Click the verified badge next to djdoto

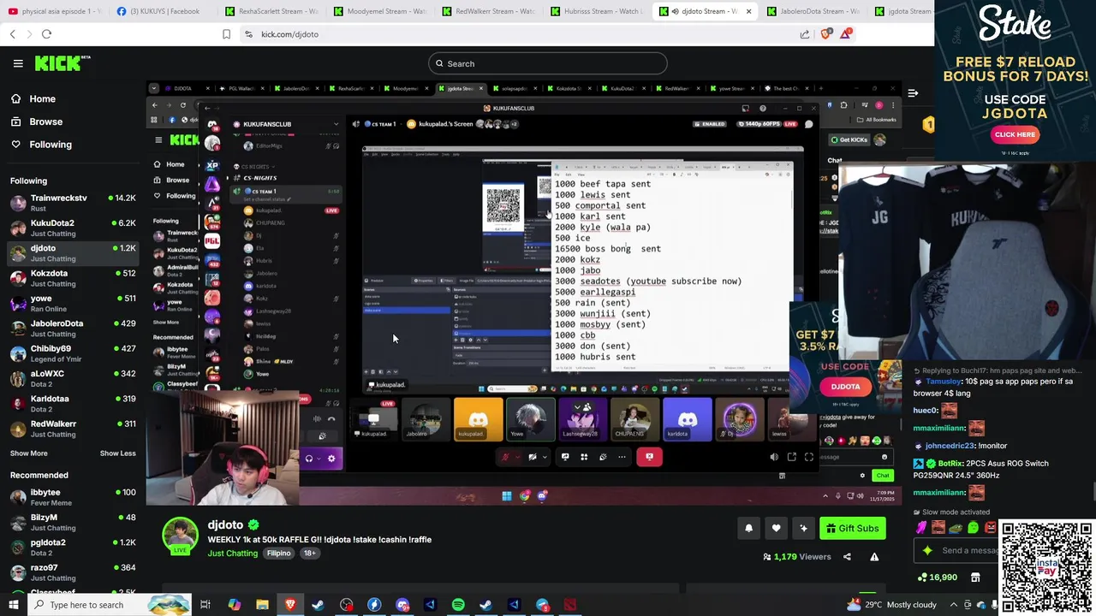pyautogui.click(x=253, y=525)
